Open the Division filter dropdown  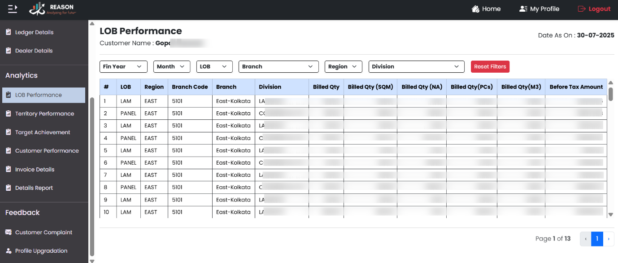point(416,66)
